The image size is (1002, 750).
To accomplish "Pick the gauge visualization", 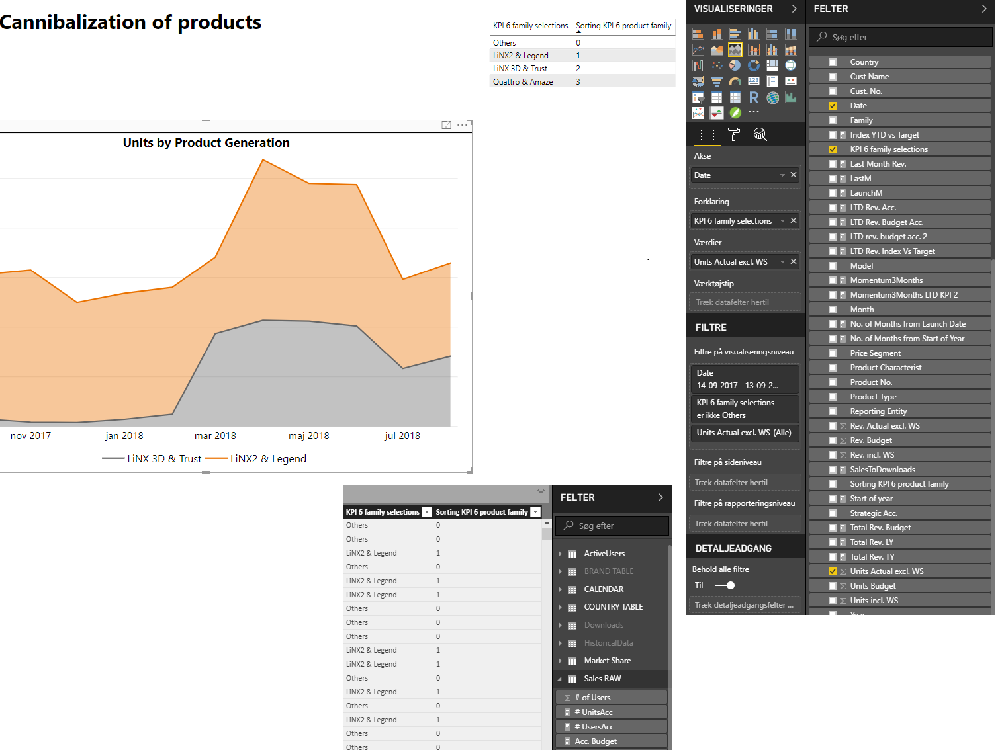I will tap(735, 81).
